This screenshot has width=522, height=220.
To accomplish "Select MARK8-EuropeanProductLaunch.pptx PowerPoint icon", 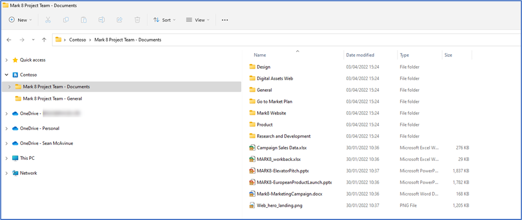I will pos(252,182).
